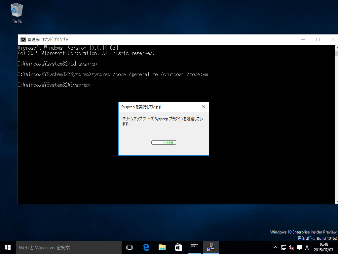
Task: Select the Sysprep taskbar button
Action: 210,247
